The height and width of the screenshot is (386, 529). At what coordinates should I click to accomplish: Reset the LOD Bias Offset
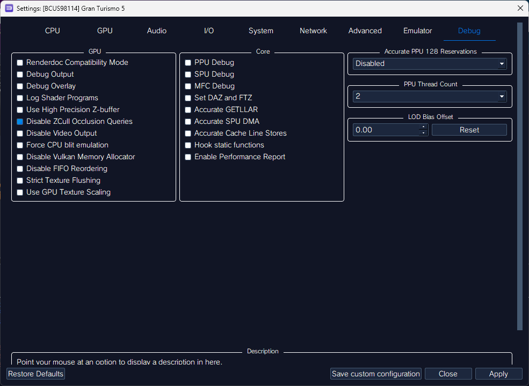[469, 130]
